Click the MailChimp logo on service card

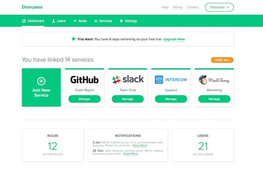[214, 79]
